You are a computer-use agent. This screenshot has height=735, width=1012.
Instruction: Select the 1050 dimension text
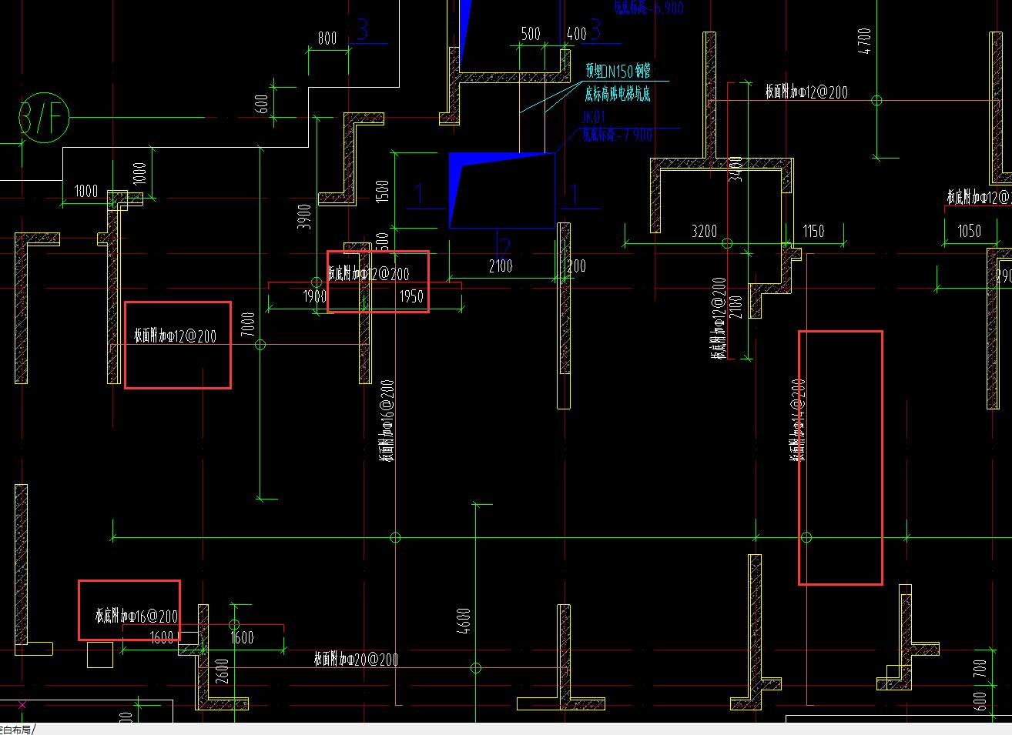point(969,231)
